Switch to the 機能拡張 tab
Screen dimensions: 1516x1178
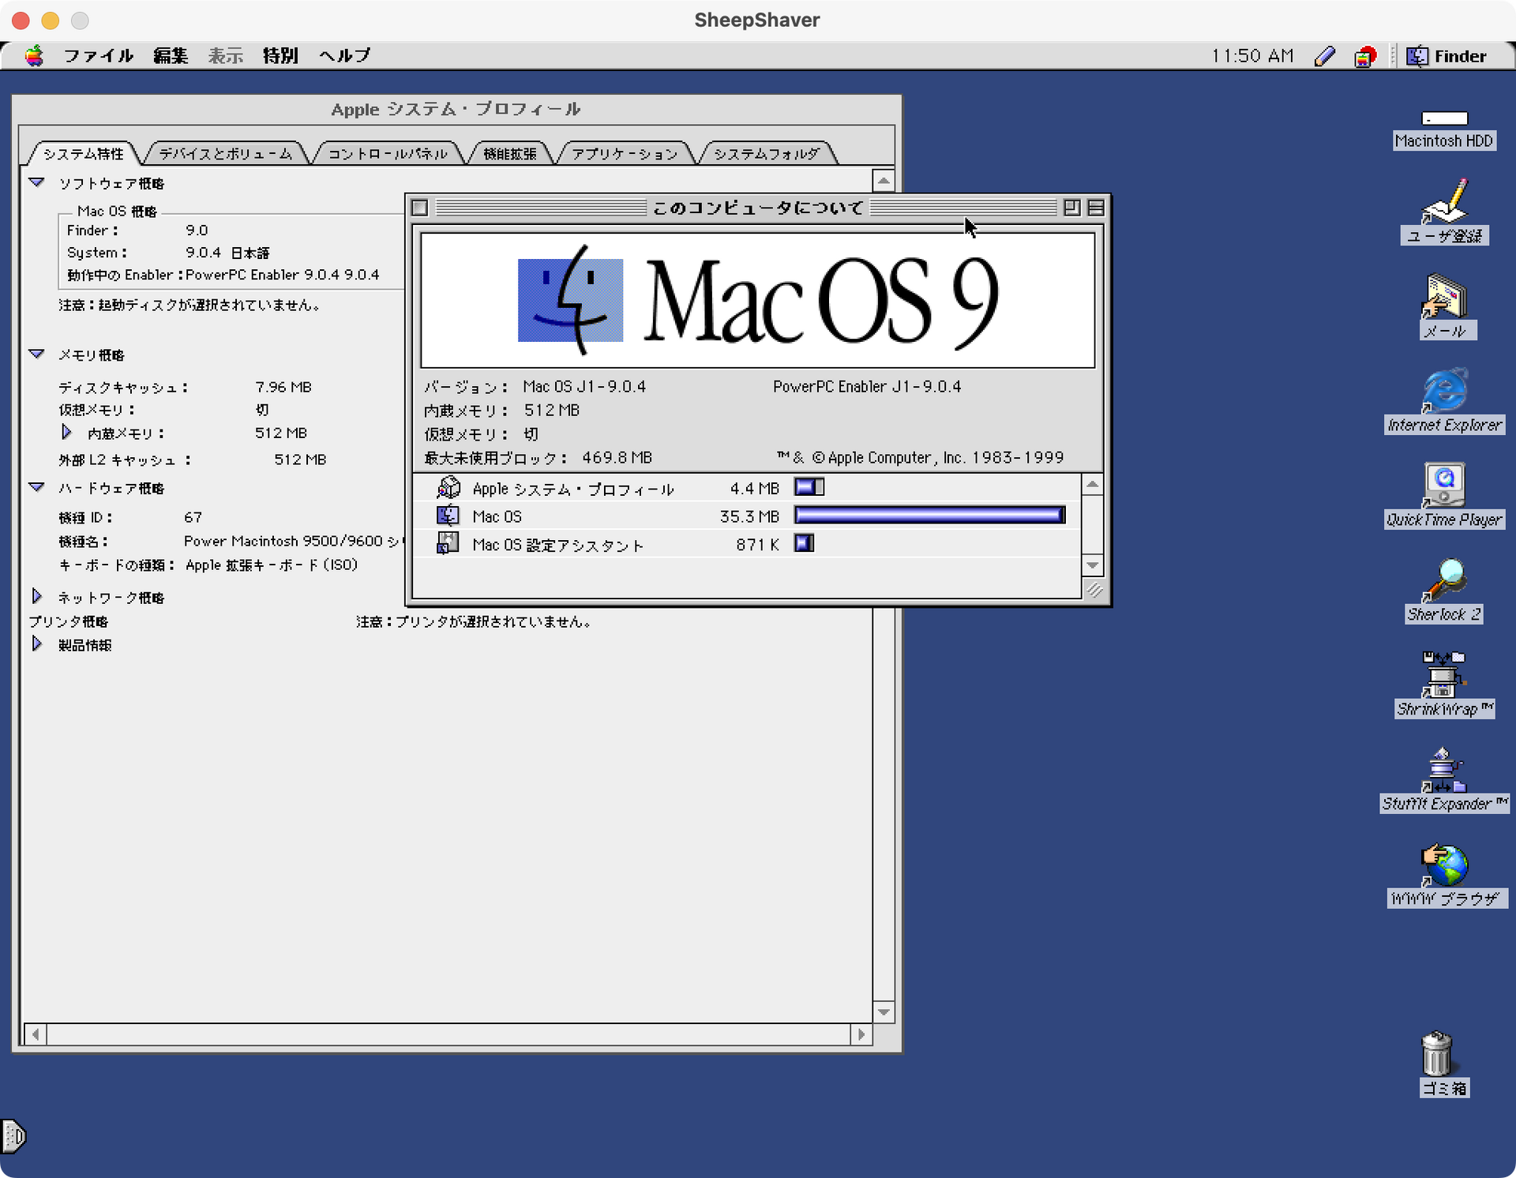(x=510, y=153)
